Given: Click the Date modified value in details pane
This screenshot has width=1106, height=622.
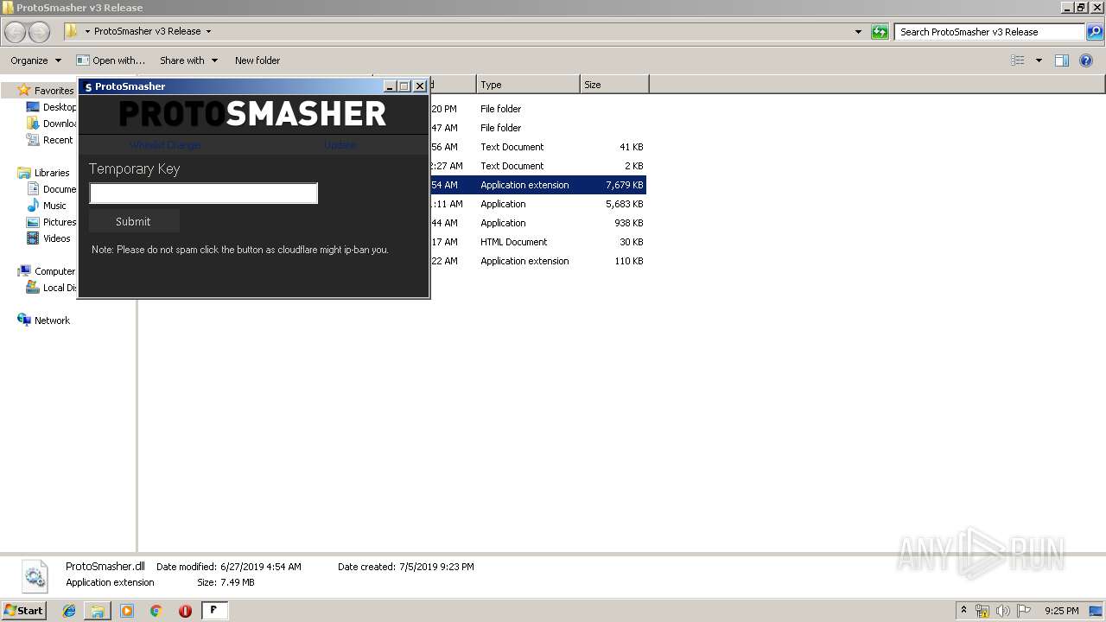Looking at the screenshot, I should 261,567.
